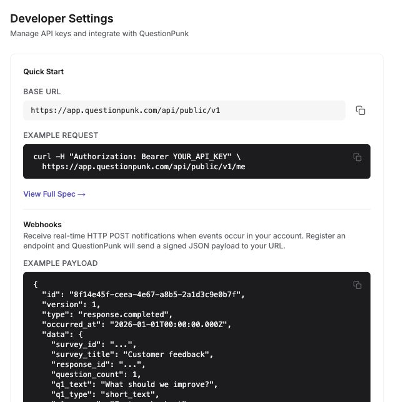Copy the base URL with copy icon
The height and width of the screenshot is (402, 393).
tap(361, 110)
